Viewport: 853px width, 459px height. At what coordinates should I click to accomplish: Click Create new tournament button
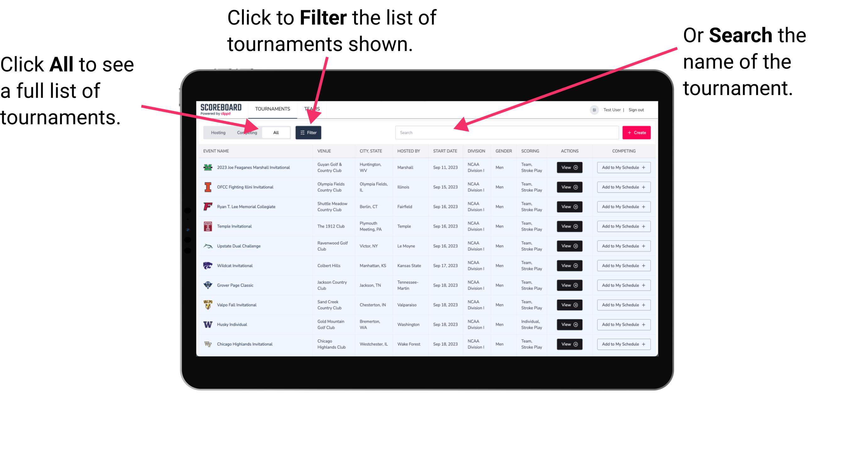[636, 132]
